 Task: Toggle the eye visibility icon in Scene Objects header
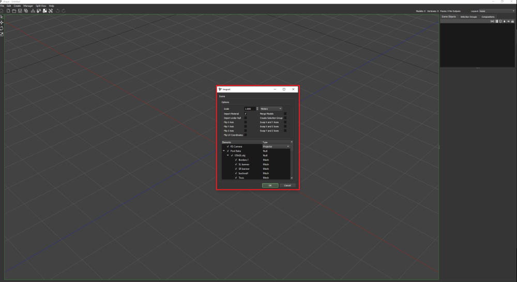coord(508,21)
